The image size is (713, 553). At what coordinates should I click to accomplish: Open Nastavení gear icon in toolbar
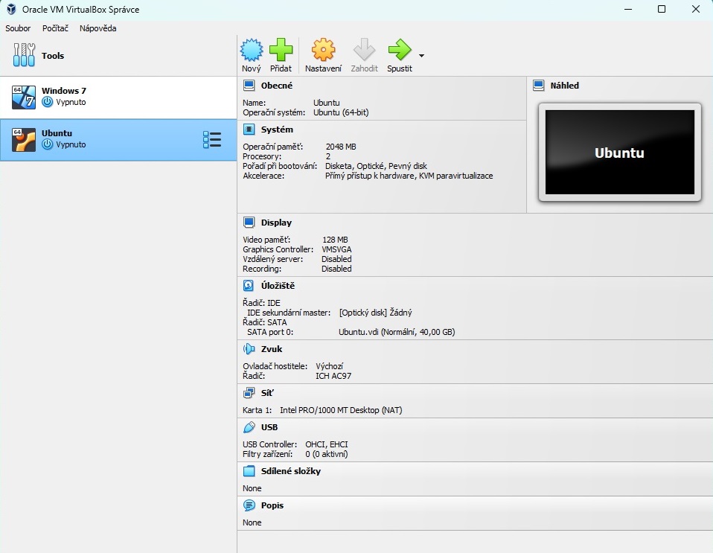tap(323, 51)
